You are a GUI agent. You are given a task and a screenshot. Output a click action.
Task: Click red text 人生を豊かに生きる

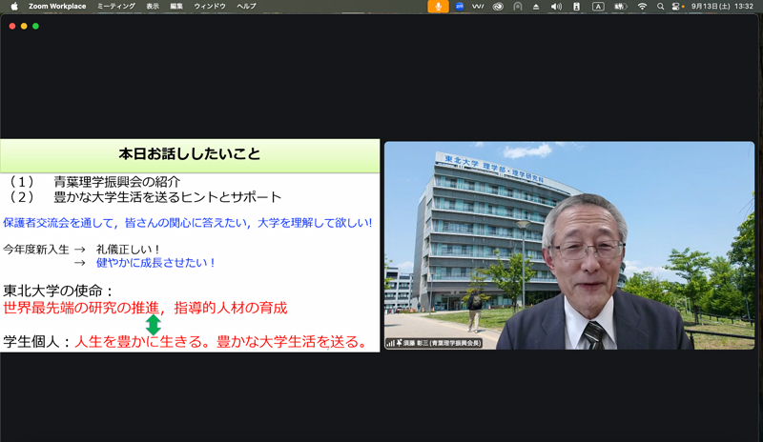pyautogui.click(x=137, y=342)
